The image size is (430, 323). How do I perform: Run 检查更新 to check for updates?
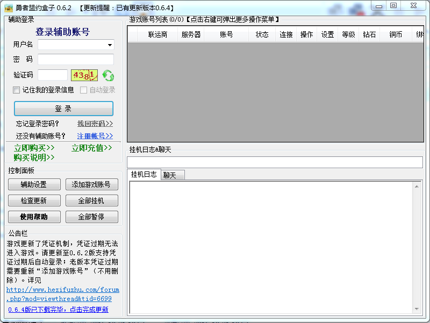tap(34, 200)
